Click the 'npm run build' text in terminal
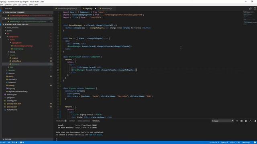The height and width of the screenshot is (144, 257). [x=96, y=135]
